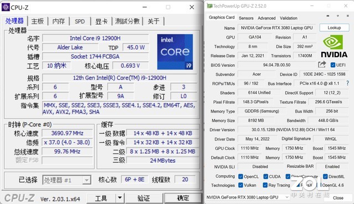Image resolution: width=354 pixels, height=204 pixels.
Task: Open the Validation tab in GPU-Z
Action: click(x=289, y=18)
